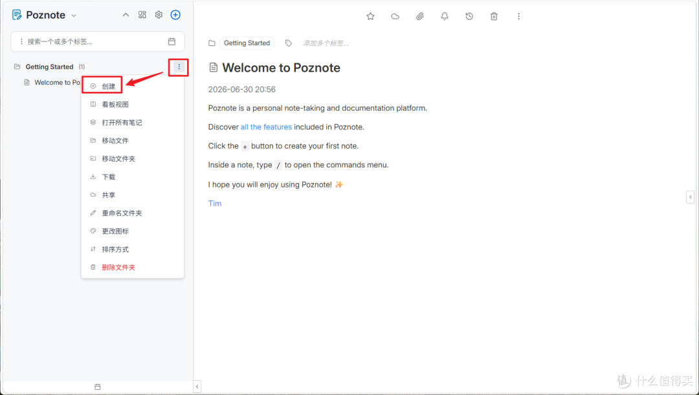Click the paperclip attachment icon
Viewport: 699px width, 395px height.
tap(420, 16)
